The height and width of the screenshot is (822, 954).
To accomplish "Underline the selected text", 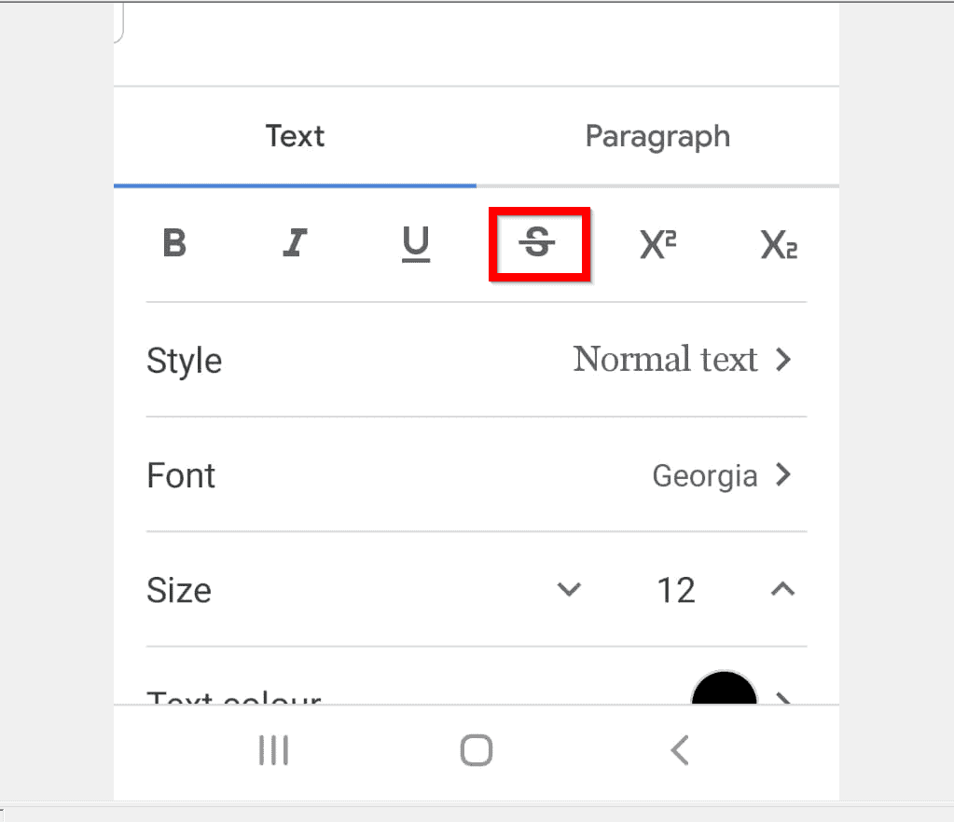I will pos(416,244).
